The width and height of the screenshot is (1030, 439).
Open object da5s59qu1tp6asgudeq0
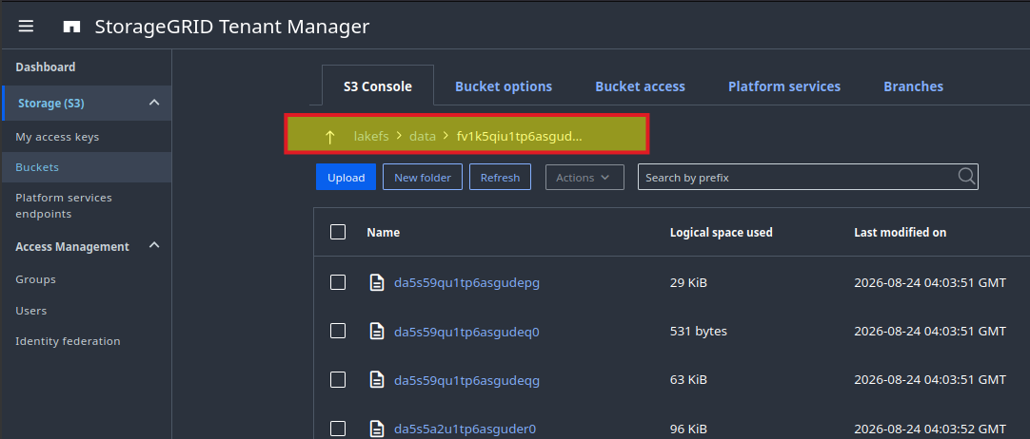(x=466, y=332)
